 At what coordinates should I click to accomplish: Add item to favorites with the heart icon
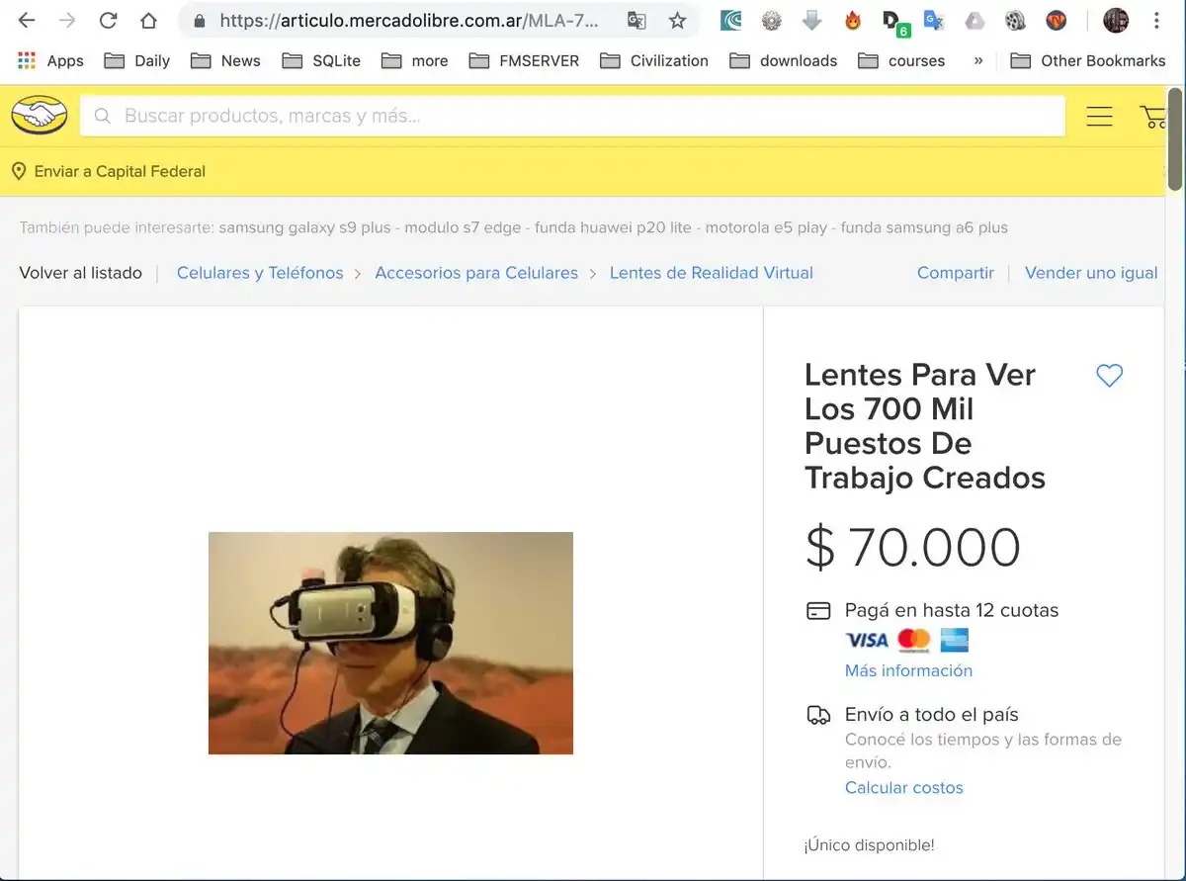coord(1109,376)
